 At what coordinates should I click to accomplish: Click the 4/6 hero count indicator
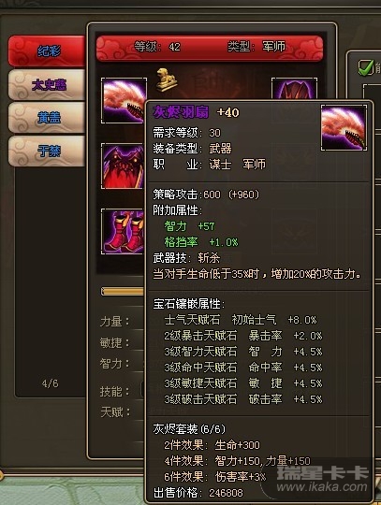50,383
